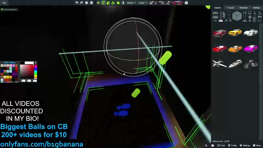Open the Global coordinate space dropdown
Image resolution: width=263 pixels, height=148 pixels.
coord(131,3)
